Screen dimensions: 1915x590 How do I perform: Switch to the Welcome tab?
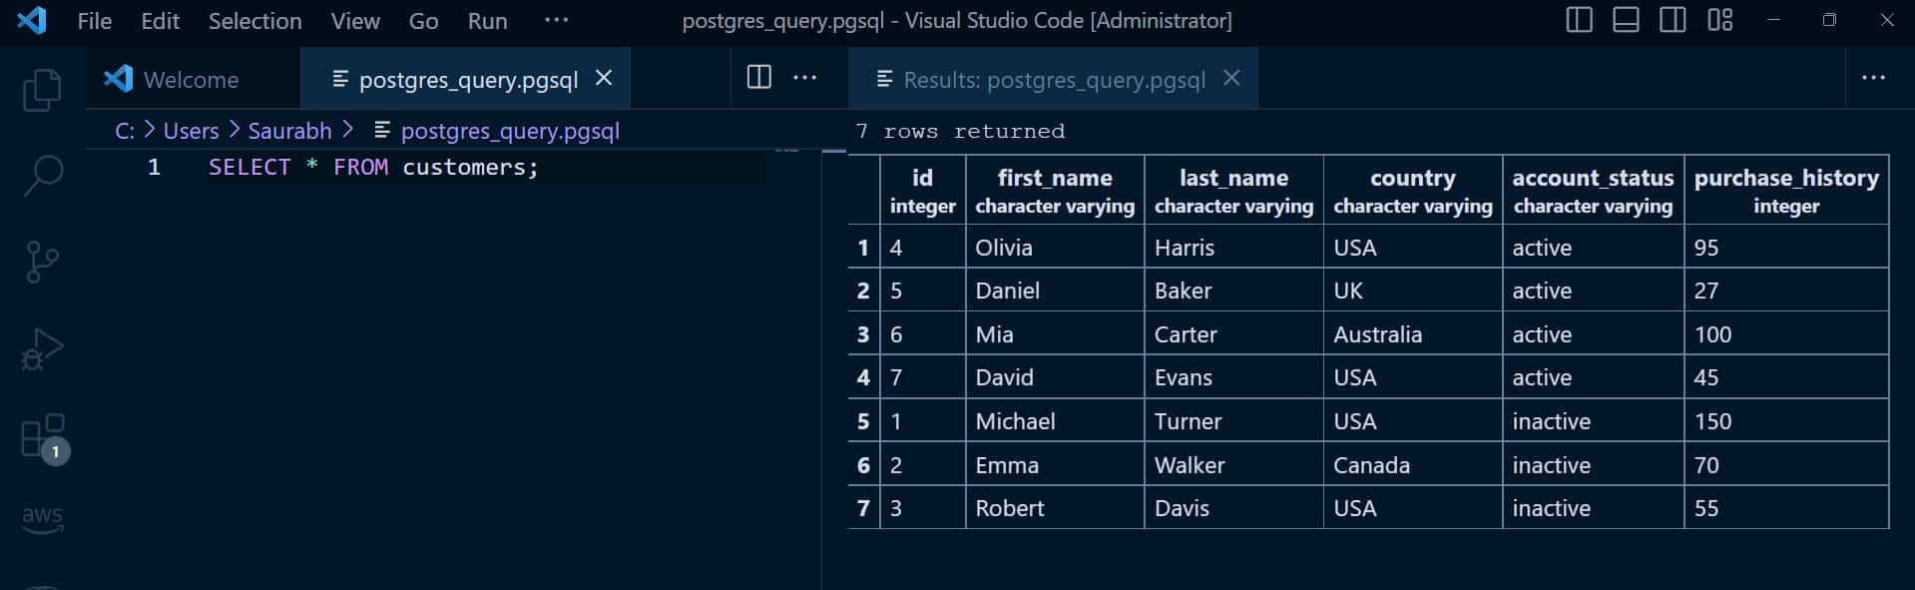(x=190, y=78)
